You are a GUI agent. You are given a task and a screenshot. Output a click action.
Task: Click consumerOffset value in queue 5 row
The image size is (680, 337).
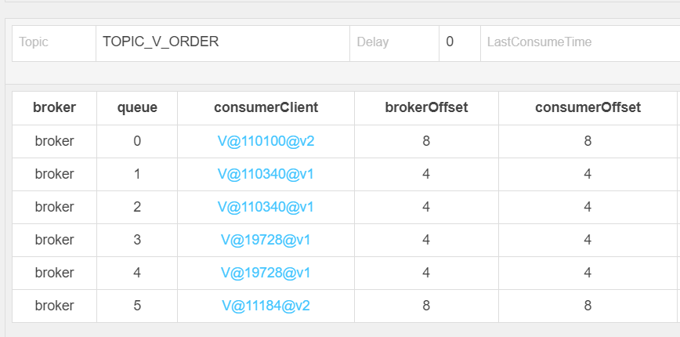[588, 306]
